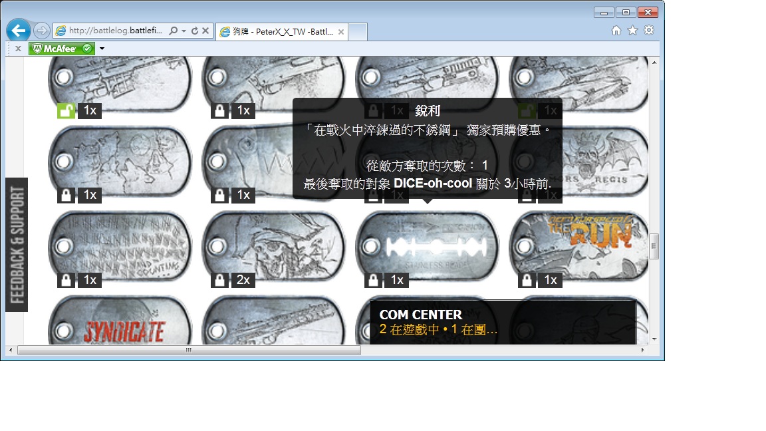
Task: Open a new blank browser tab
Action: click(358, 31)
